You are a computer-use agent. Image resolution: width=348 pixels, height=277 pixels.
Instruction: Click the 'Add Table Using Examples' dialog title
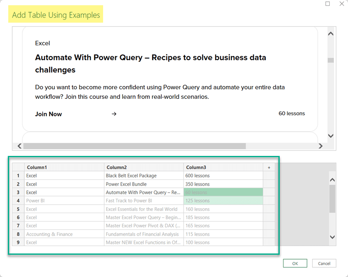point(56,15)
